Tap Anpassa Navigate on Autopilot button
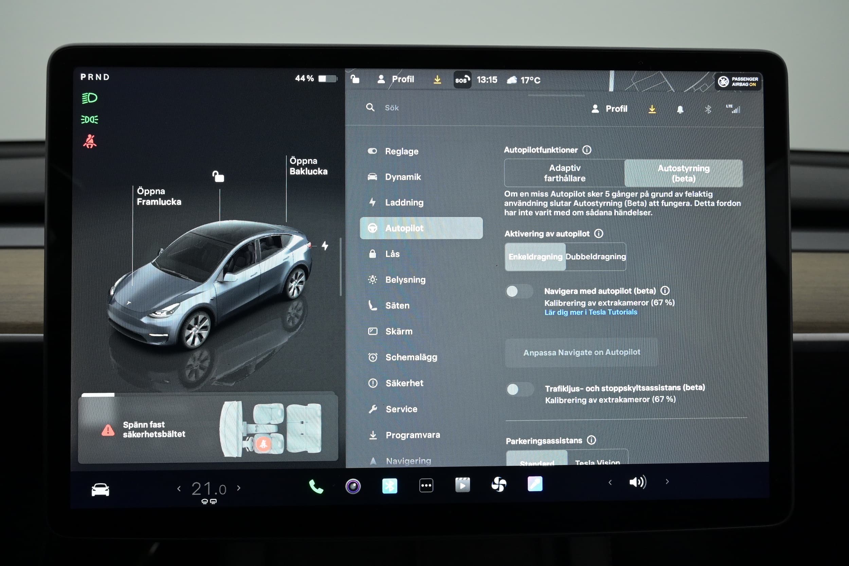849x566 pixels. 581,352
